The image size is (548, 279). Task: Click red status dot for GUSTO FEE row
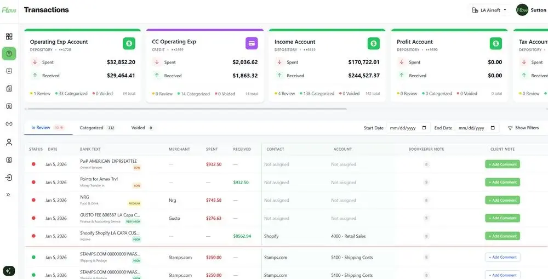[33, 218]
